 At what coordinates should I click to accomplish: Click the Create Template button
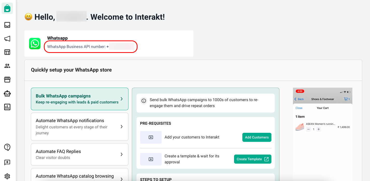pos(253,159)
